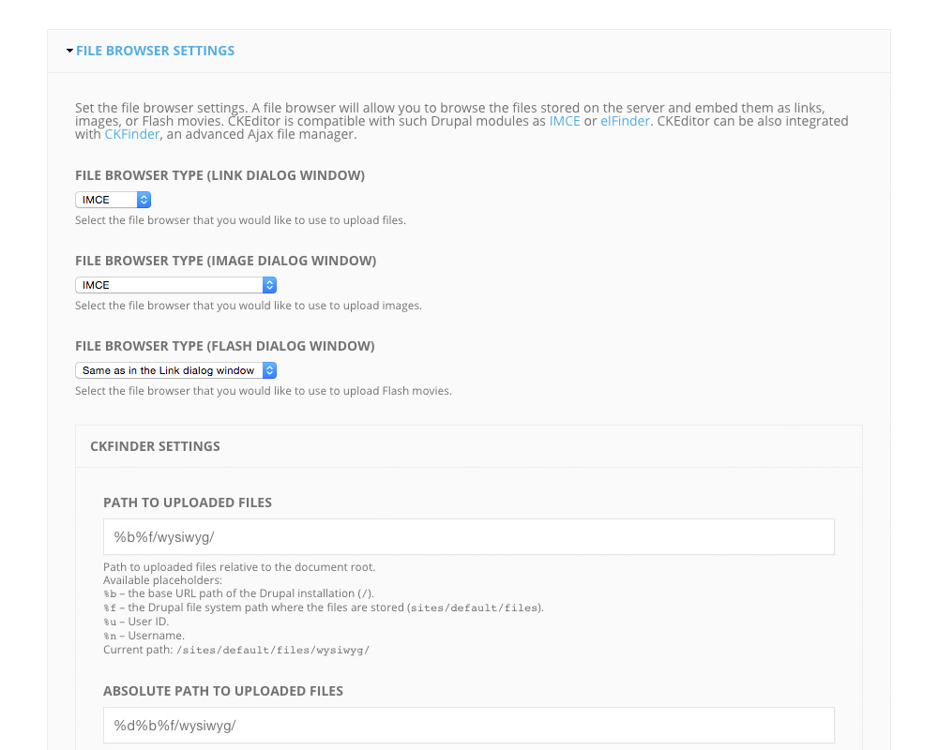938x750 pixels.
Task: Open the Flash dialog window file browser dropdown
Action: (x=175, y=370)
